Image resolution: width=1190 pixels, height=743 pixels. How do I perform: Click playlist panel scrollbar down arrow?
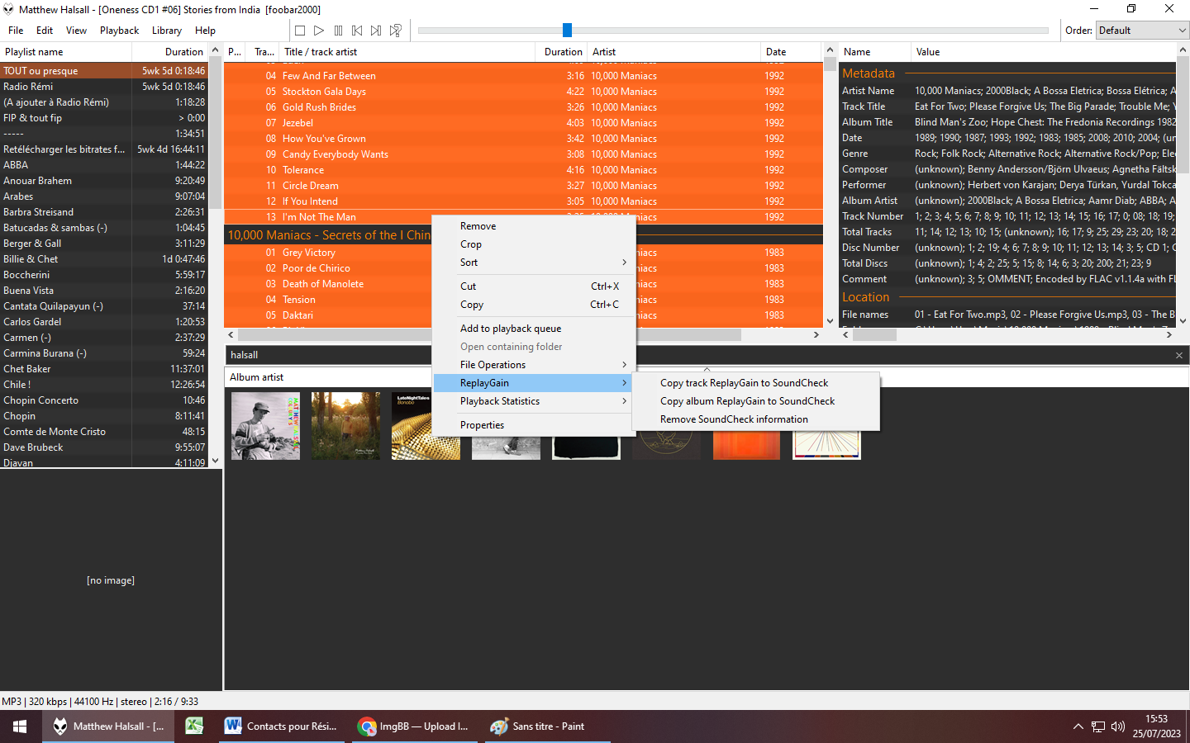[x=216, y=461]
